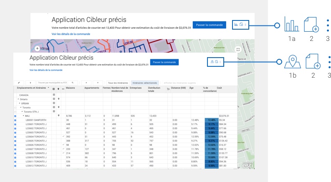Click blue 12.59% concordance cell
This screenshot has height=182, width=331.
[x=212, y=136]
